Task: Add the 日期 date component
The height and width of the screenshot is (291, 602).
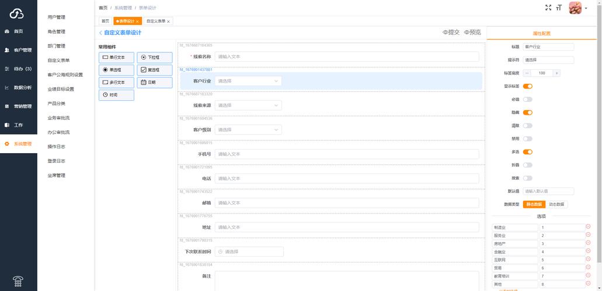Action: coord(155,82)
